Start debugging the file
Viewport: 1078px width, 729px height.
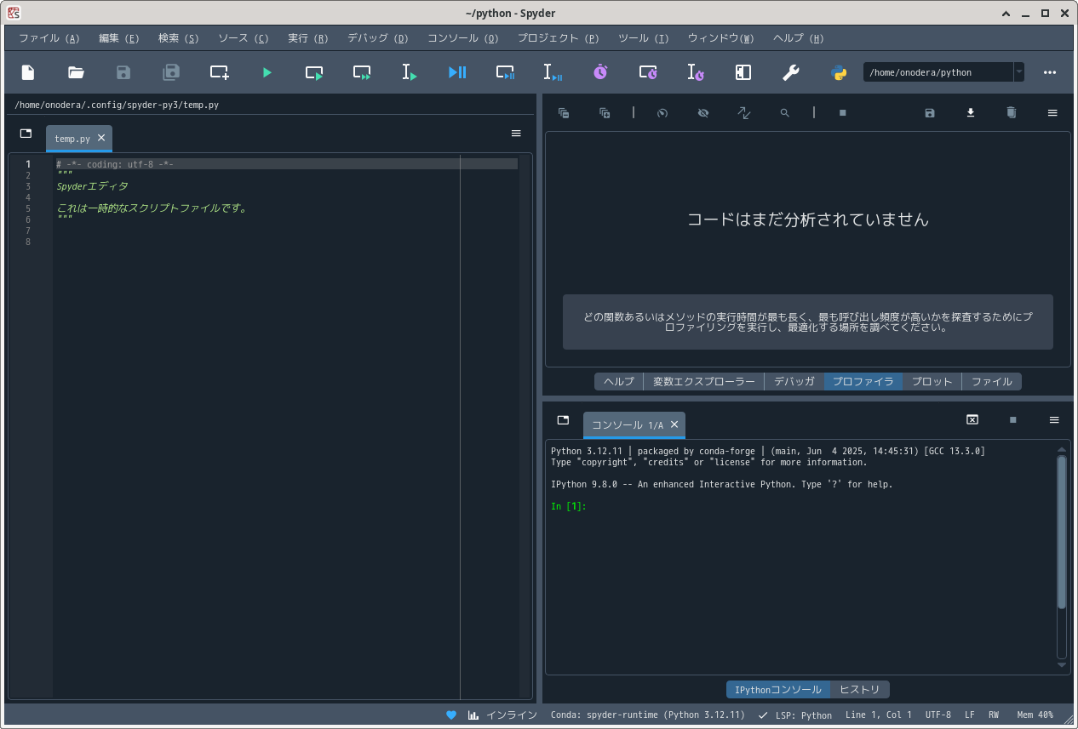click(457, 72)
